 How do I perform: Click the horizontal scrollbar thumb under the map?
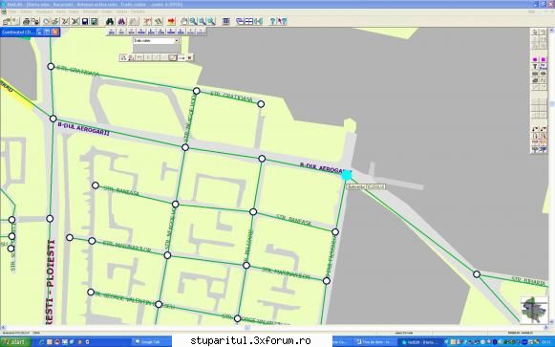(x=247, y=328)
